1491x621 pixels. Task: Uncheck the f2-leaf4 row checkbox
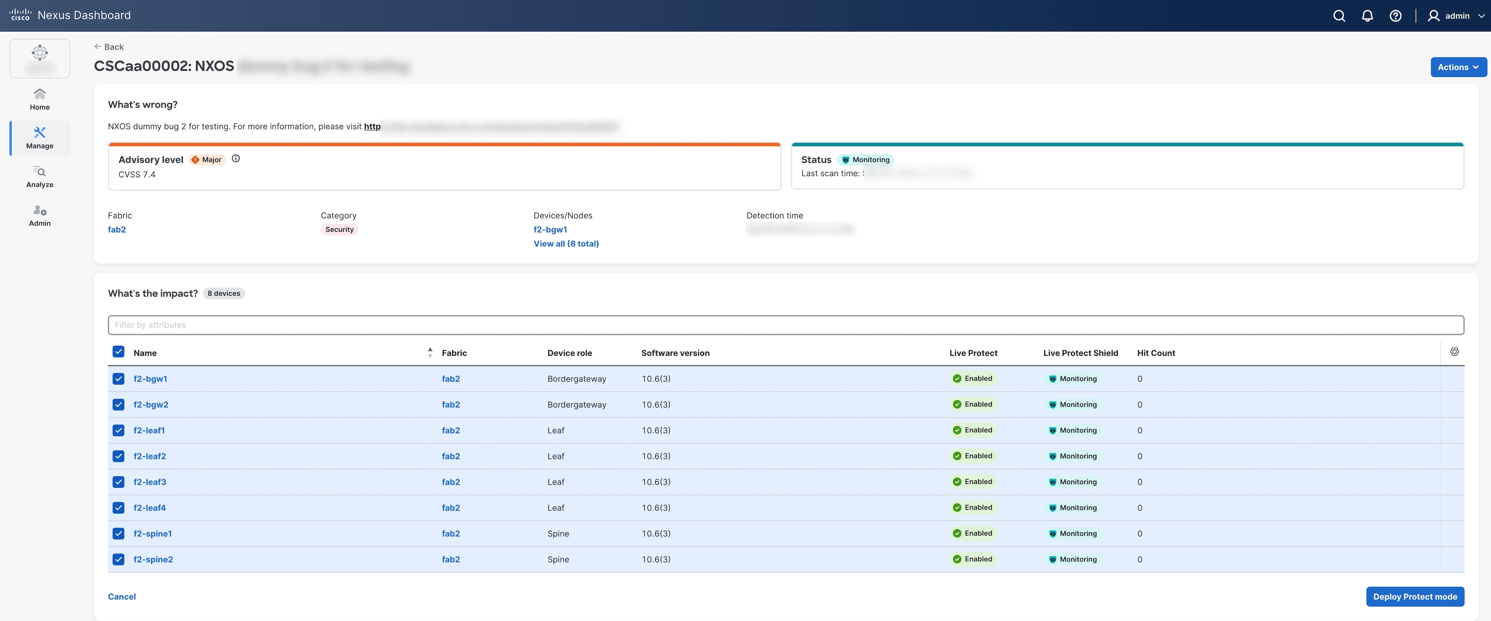coord(118,508)
